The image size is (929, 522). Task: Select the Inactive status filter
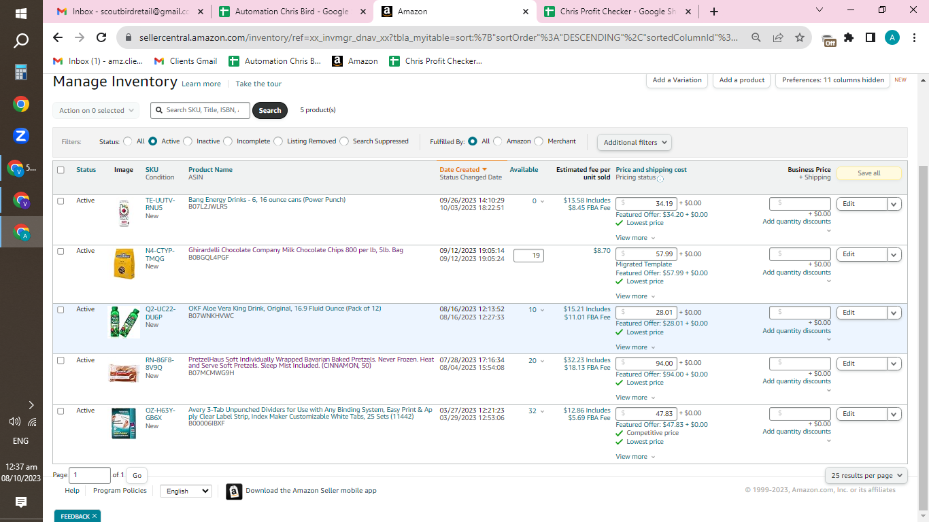pyautogui.click(x=188, y=141)
